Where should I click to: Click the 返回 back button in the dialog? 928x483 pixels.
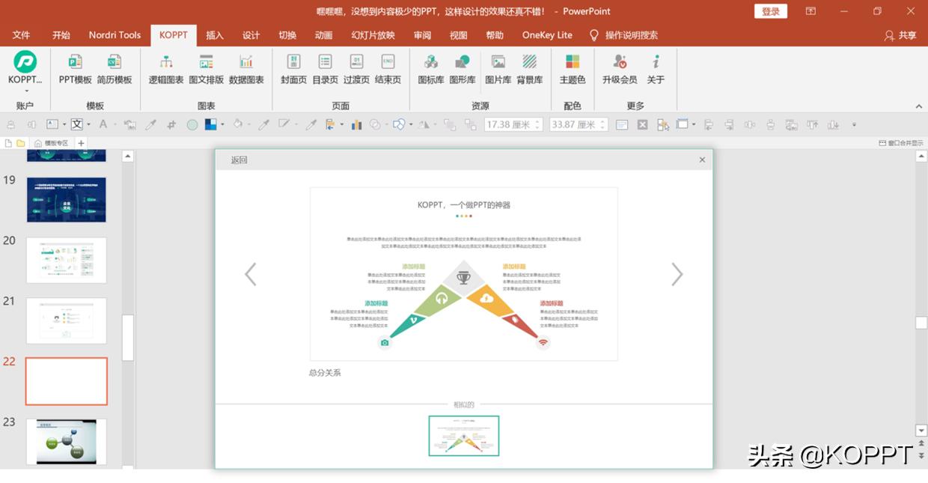[x=237, y=160]
